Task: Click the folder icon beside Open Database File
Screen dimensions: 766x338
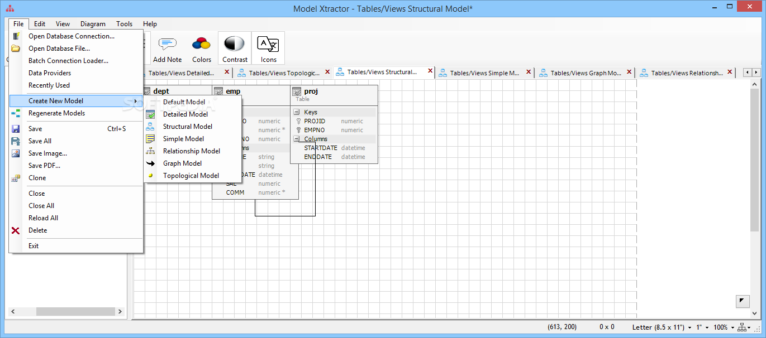Action: coord(16,49)
